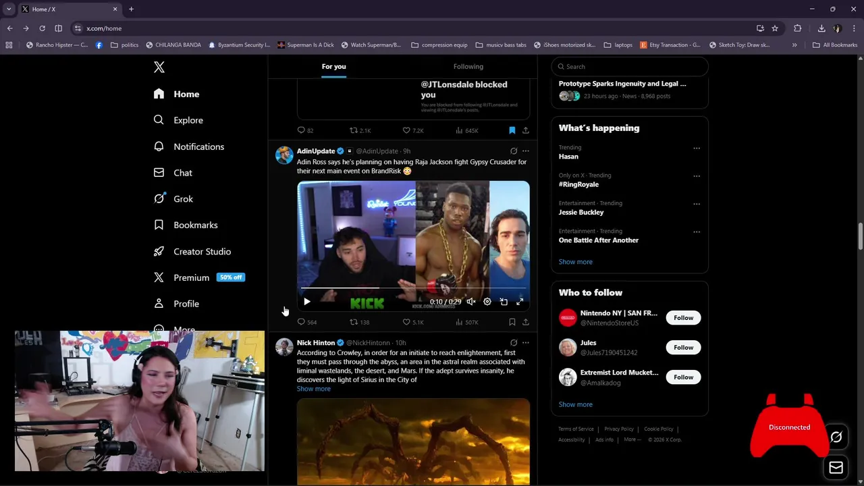The height and width of the screenshot is (486, 864).
Task: Click the Search input field
Action: [630, 66]
